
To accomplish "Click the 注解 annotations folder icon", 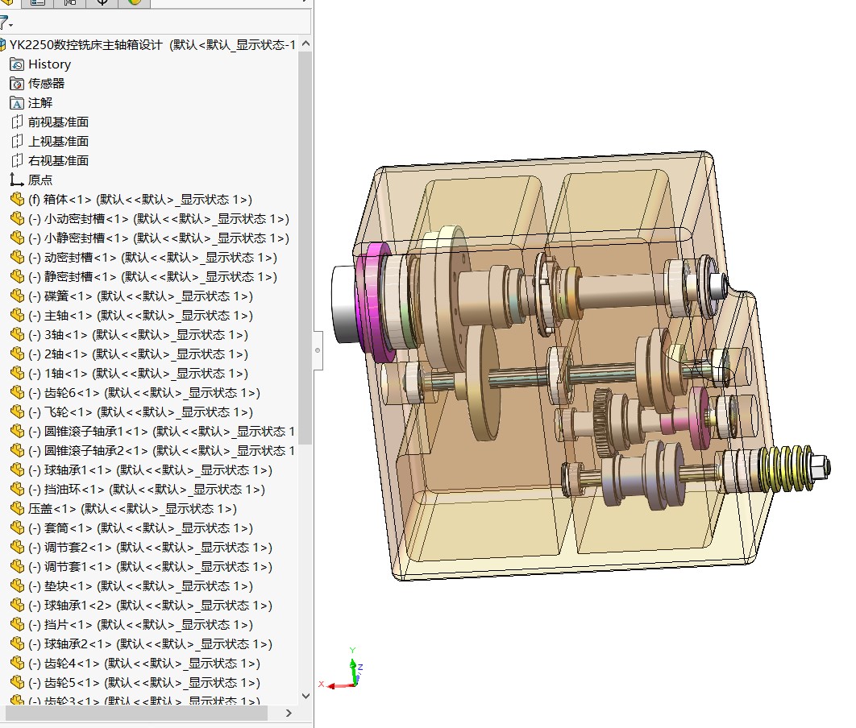I will pos(17,103).
